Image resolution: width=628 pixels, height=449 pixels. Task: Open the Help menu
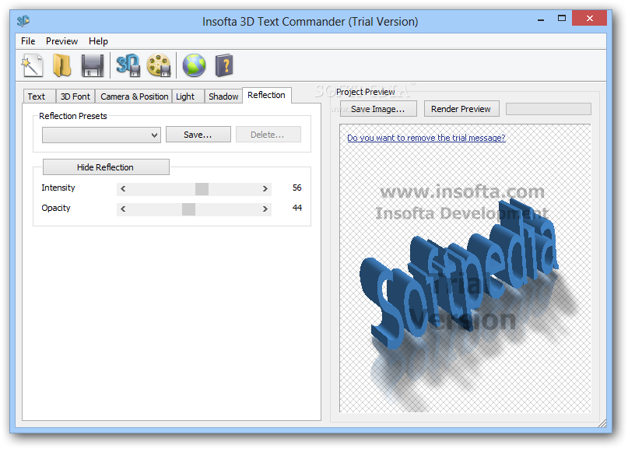click(98, 41)
